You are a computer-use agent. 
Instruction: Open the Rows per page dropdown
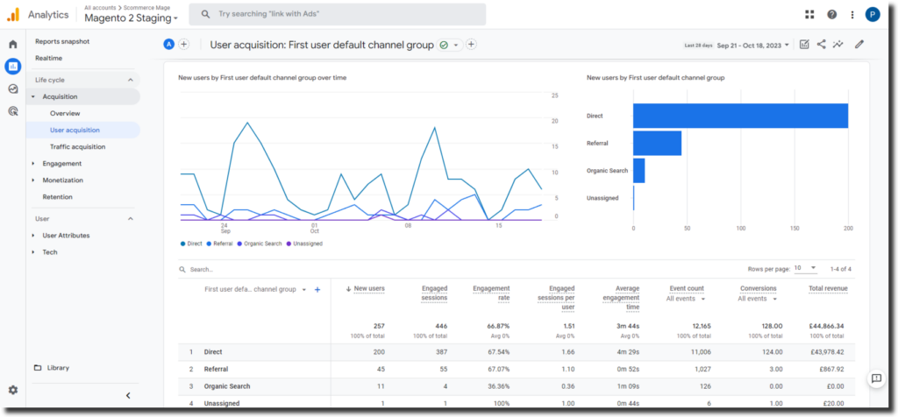(806, 268)
